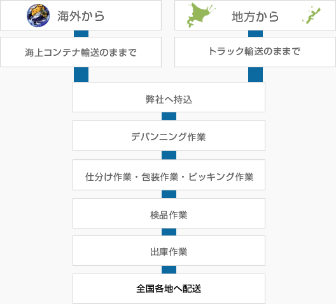Click connector between 出庫作業 and 全国各地へ配送

pyautogui.click(x=169, y=270)
